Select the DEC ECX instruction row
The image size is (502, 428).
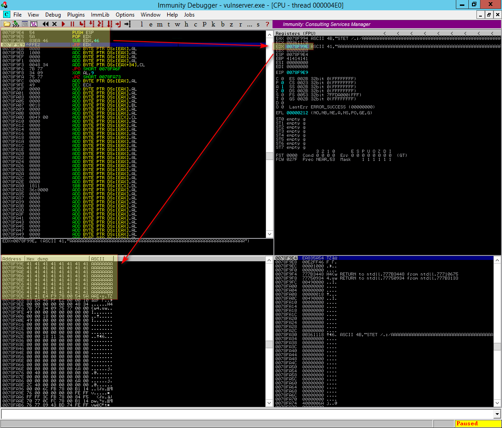133,85
